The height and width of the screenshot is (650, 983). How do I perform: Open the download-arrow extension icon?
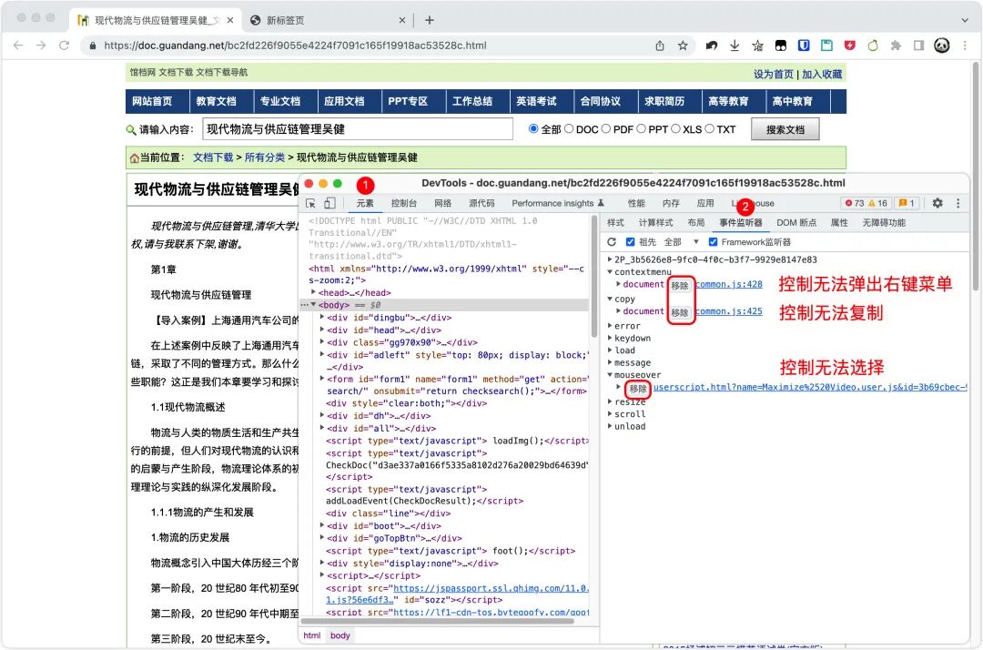(735, 46)
